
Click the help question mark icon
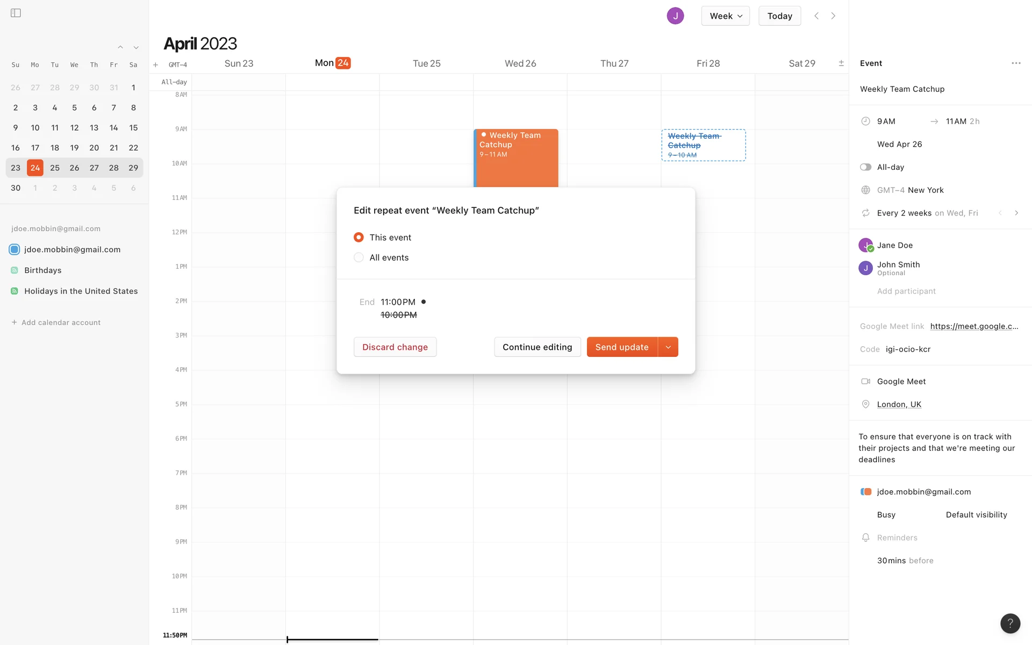[1010, 623]
